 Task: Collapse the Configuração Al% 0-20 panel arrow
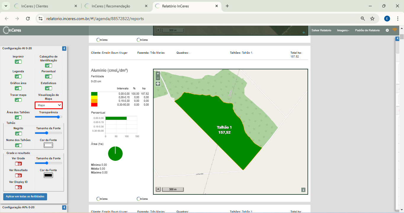[64, 207]
